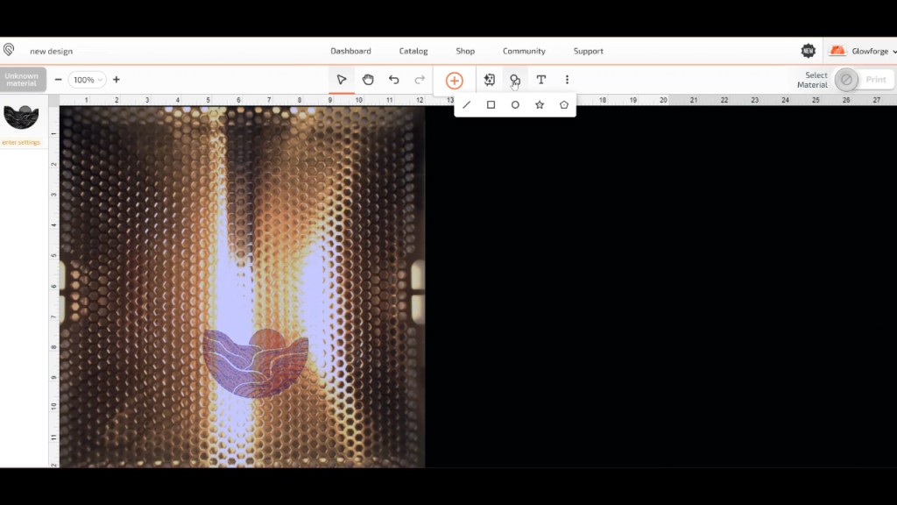Zoom out with the minus button
897x505 pixels.
[59, 80]
